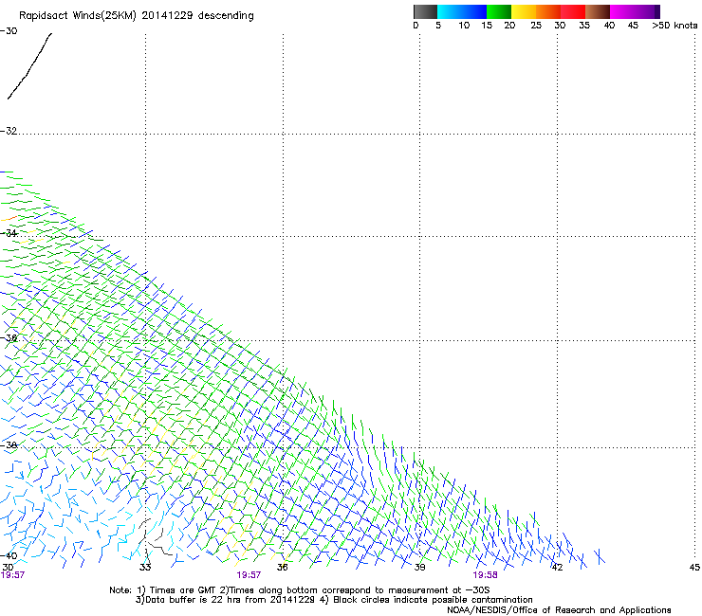The height and width of the screenshot is (616, 702).
Task: Click the longitude axis label '30'
Action: pos(8,568)
